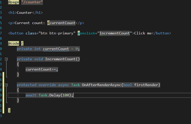Collapse the OnAfterRenderAsync method outline
Viewport: 191px width, 124px height.
click(x=6, y=85)
